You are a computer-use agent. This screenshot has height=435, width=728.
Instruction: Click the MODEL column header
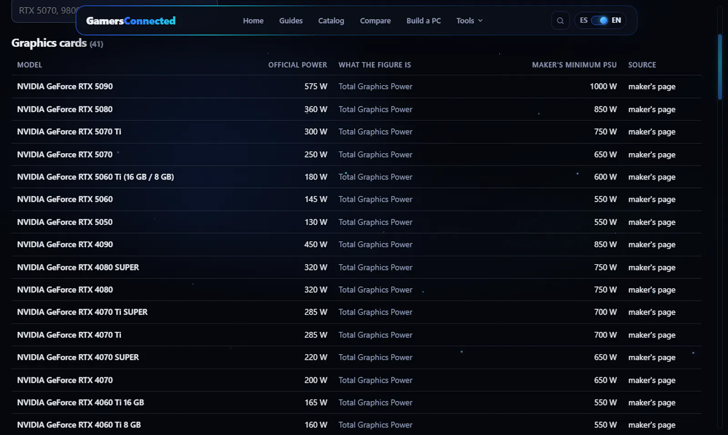coord(30,65)
